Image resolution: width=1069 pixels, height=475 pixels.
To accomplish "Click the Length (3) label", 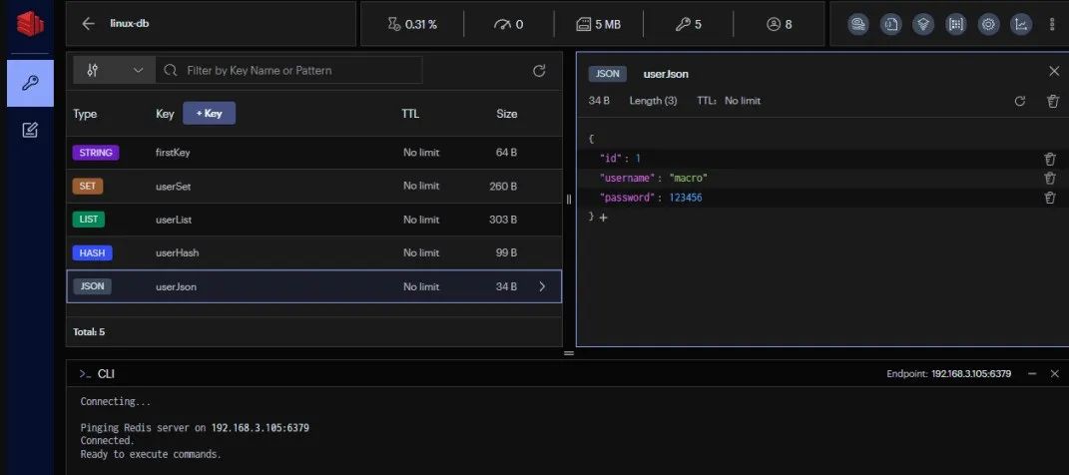I will point(653,101).
